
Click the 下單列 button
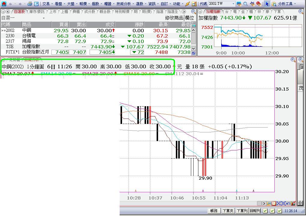tap(242, 211)
